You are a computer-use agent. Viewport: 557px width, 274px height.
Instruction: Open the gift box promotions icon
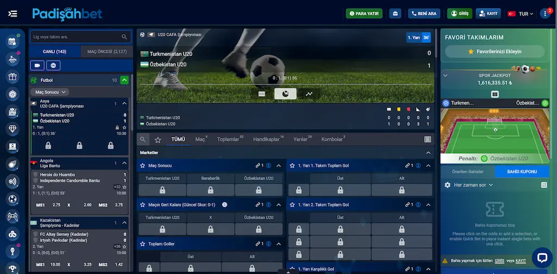pos(13,77)
